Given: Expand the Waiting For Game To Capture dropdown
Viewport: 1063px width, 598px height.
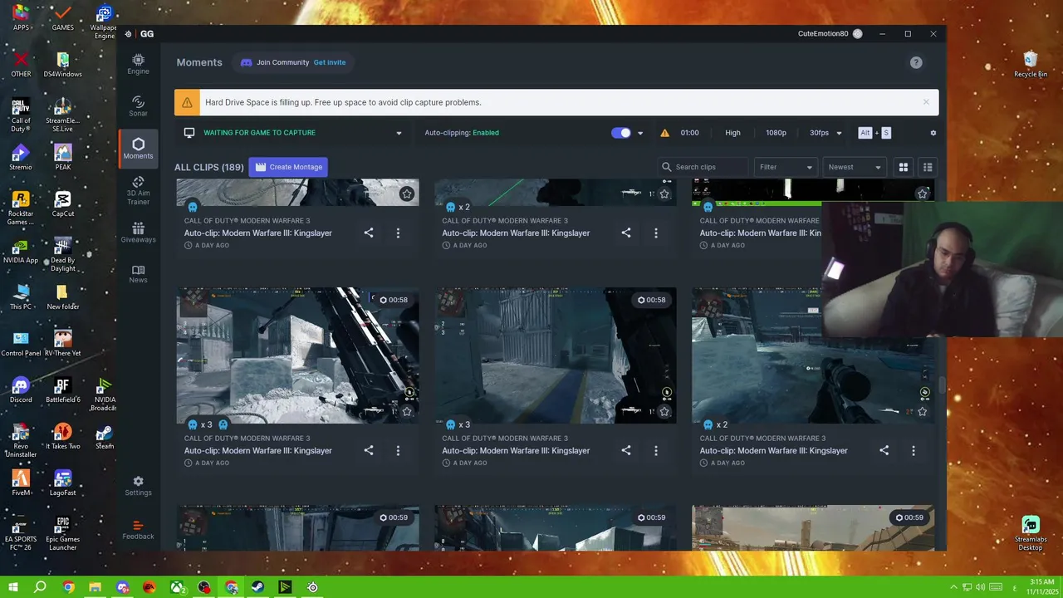Looking at the screenshot, I should 399,133.
